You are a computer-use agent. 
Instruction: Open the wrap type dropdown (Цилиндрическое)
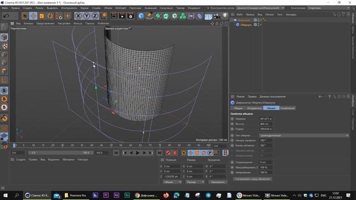pos(304,136)
